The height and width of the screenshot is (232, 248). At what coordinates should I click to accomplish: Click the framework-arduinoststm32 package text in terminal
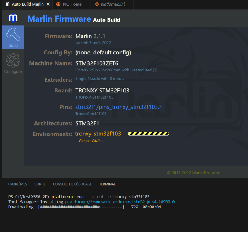click(105, 202)
